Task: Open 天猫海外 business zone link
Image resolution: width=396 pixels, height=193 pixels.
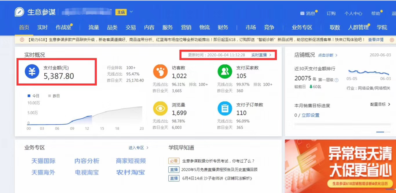Action: (x=43, y=173)
